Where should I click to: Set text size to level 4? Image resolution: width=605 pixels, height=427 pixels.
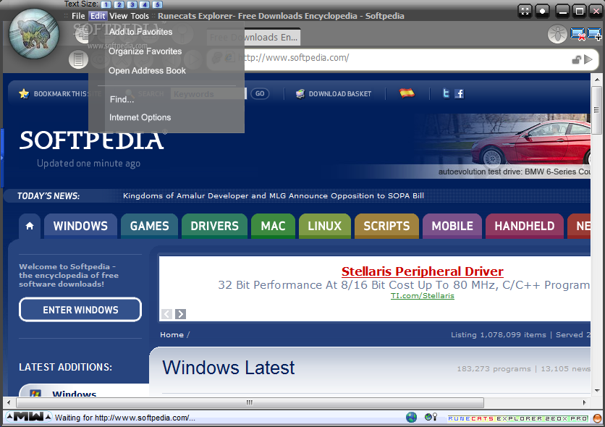point(144,4)
